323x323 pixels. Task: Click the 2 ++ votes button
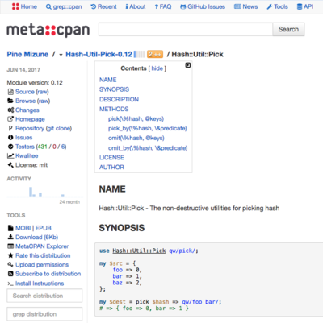pyautogui.click(x=155, y=54)
